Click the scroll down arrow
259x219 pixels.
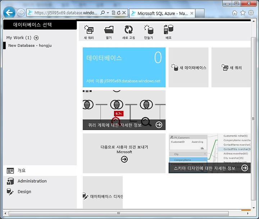point(253,208)
